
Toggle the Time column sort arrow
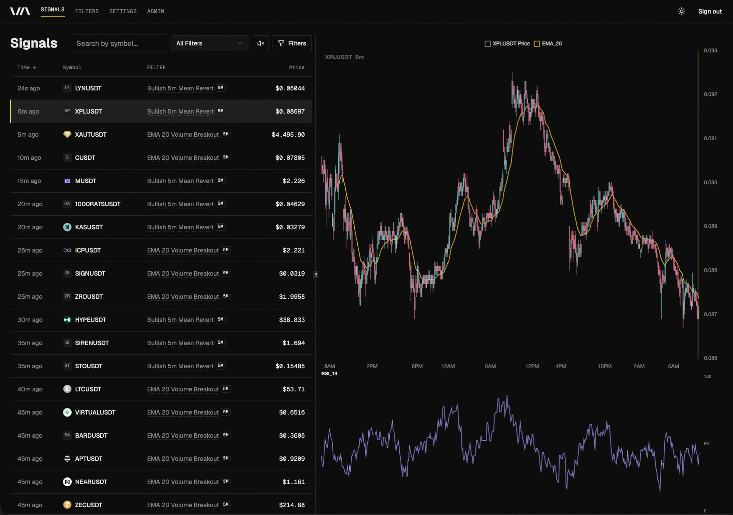coord(35,67)
